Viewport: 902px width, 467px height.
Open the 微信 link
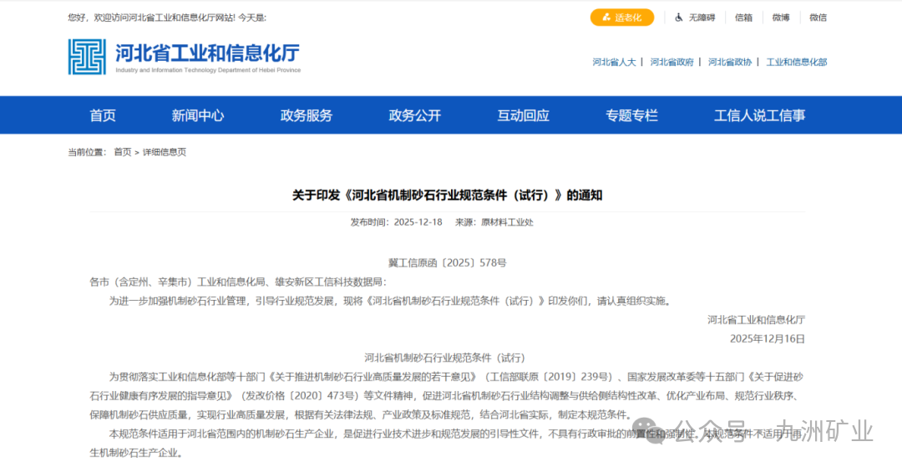tap(818, 18)
